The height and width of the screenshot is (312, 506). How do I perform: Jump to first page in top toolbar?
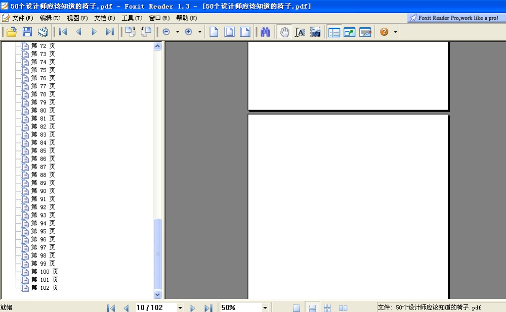(63, 32)
